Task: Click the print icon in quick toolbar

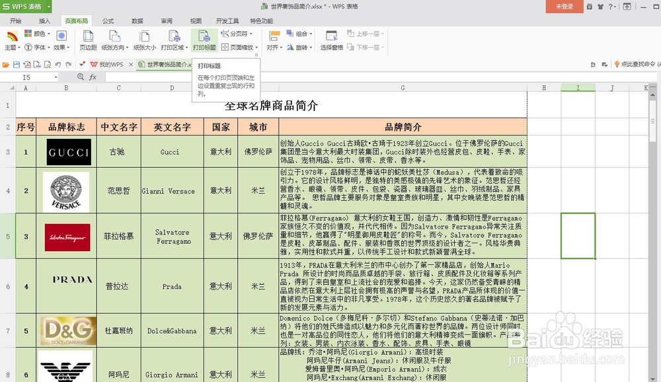Action: click(37, 65)
